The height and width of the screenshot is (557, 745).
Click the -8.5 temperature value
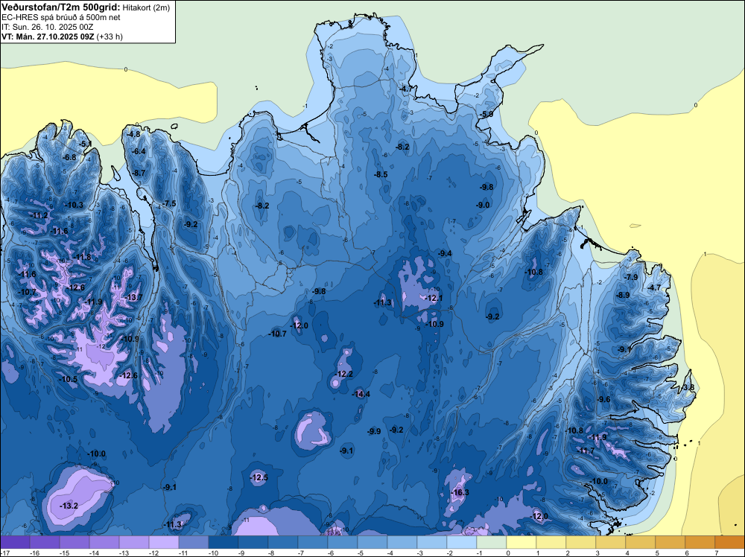pyautogui.click(x=381, y=175)
